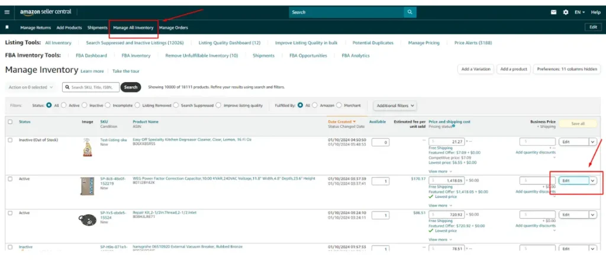Screen dimensions: 606x270
Task: Click the Add a product button
Action: 514,69
